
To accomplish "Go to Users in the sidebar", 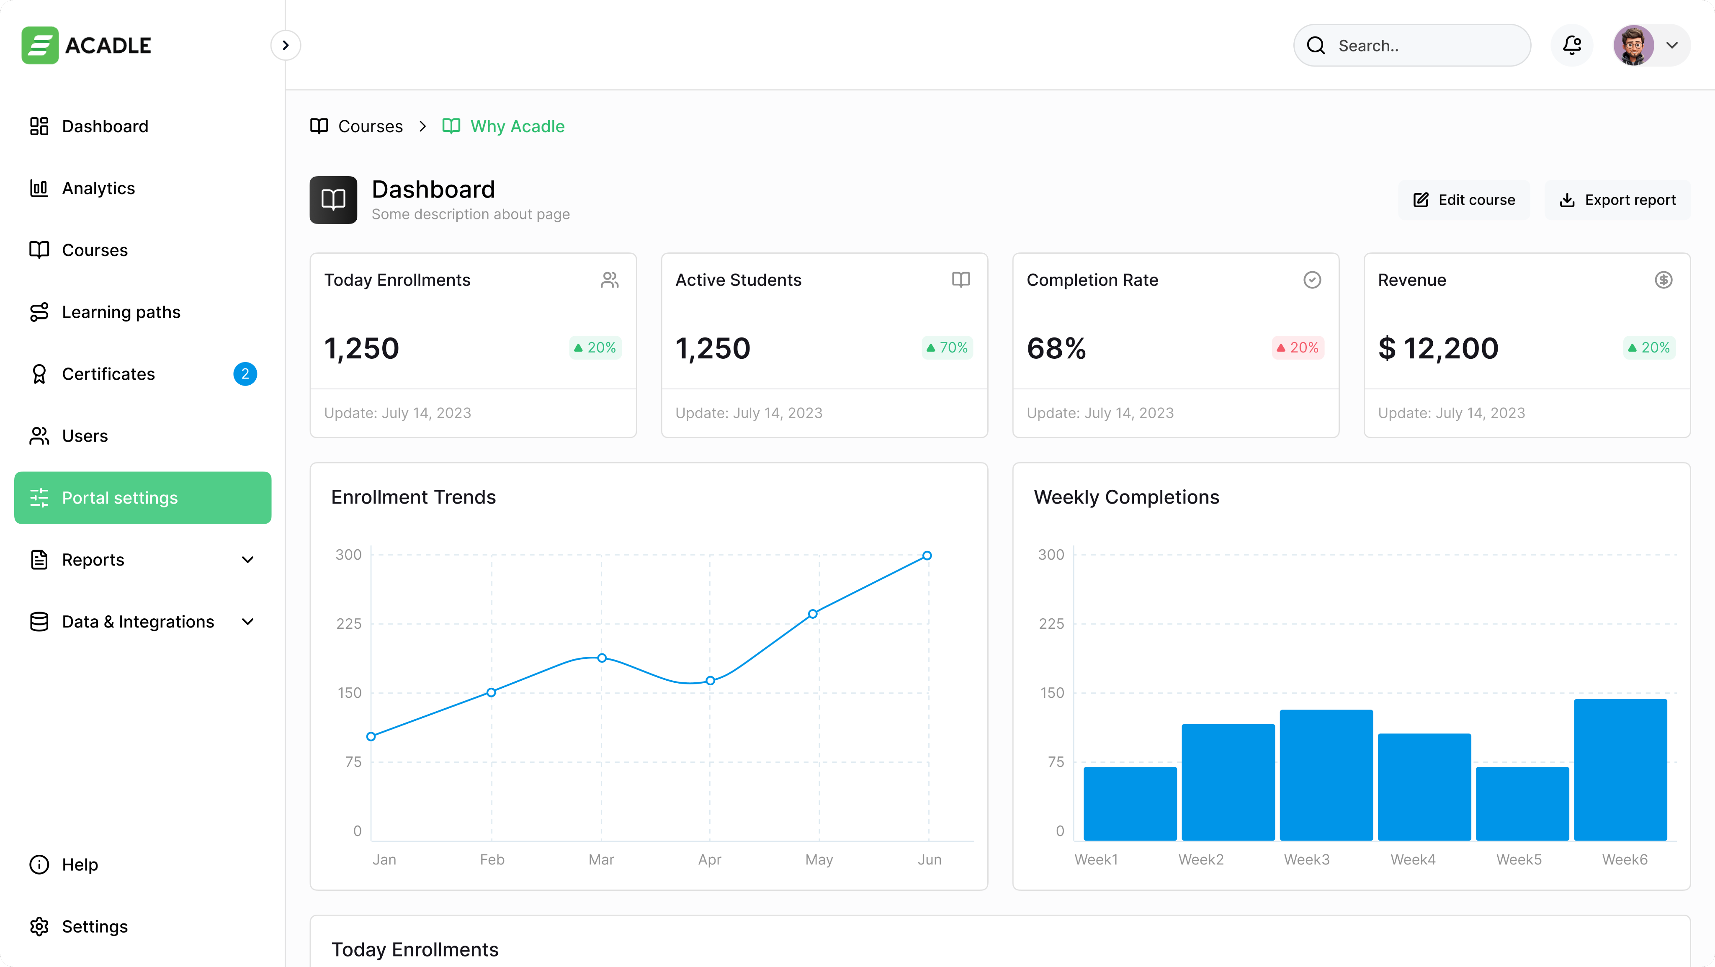I will tap(85, 436).
